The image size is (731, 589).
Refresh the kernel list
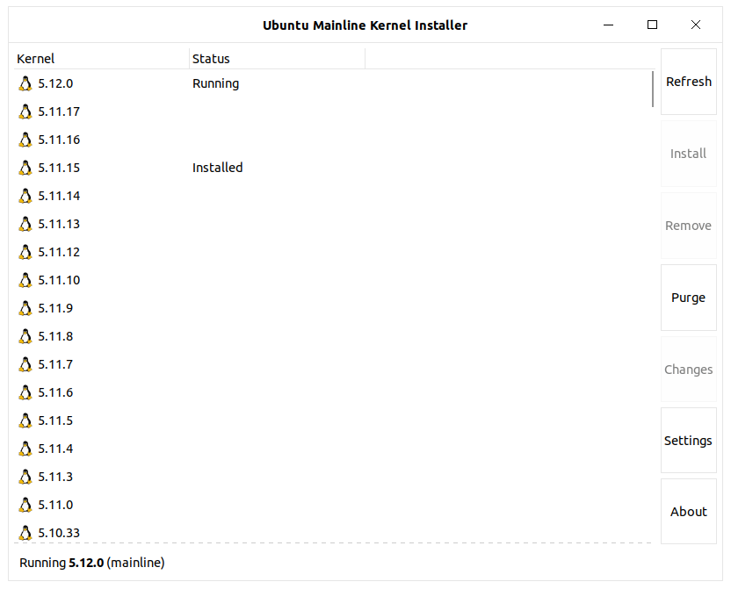[689, 82]
